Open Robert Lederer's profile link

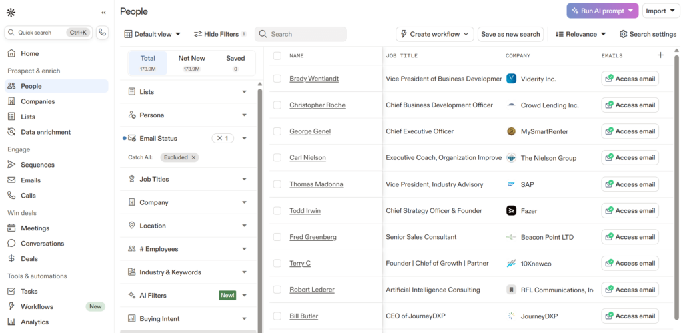point(312,290)
